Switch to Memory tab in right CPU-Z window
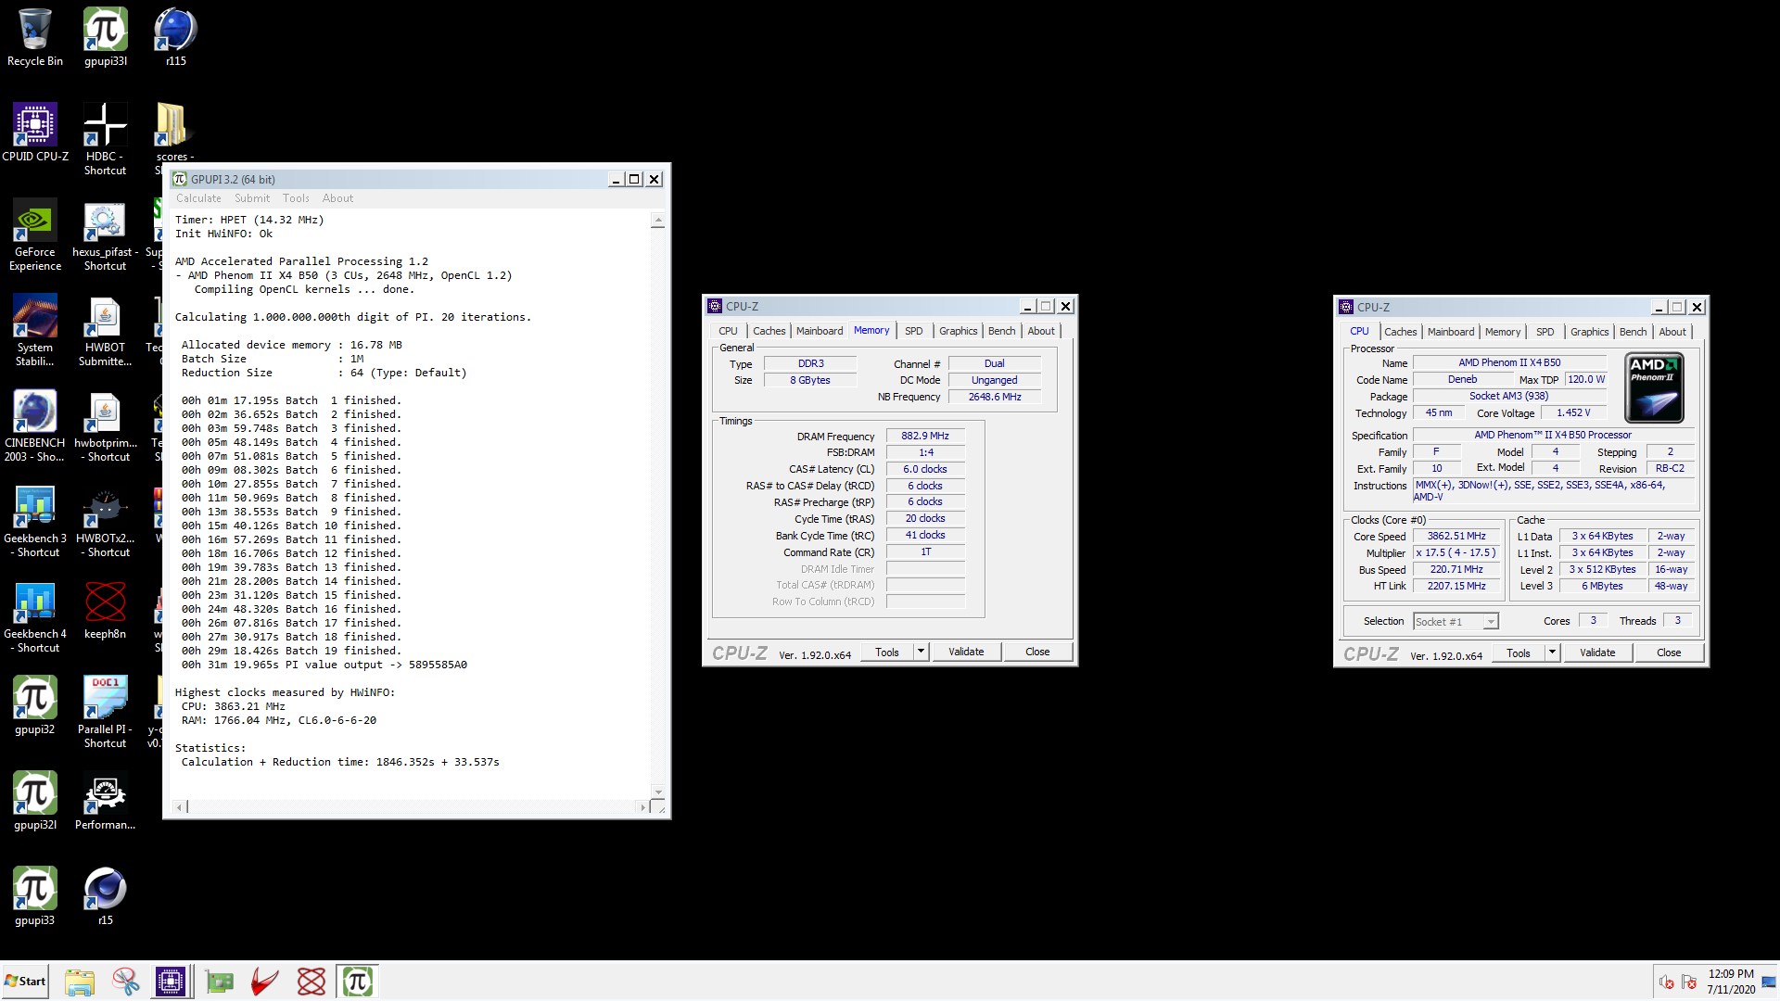 [1503, 332]
